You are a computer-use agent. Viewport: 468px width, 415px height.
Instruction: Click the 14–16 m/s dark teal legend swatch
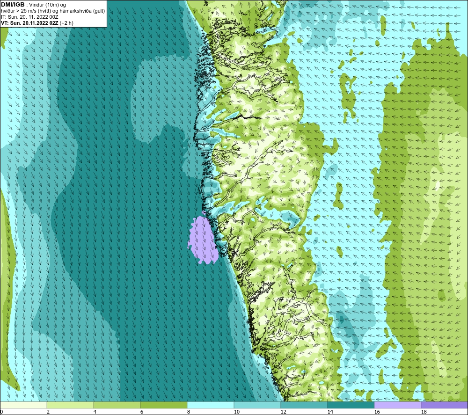point(351,405)
